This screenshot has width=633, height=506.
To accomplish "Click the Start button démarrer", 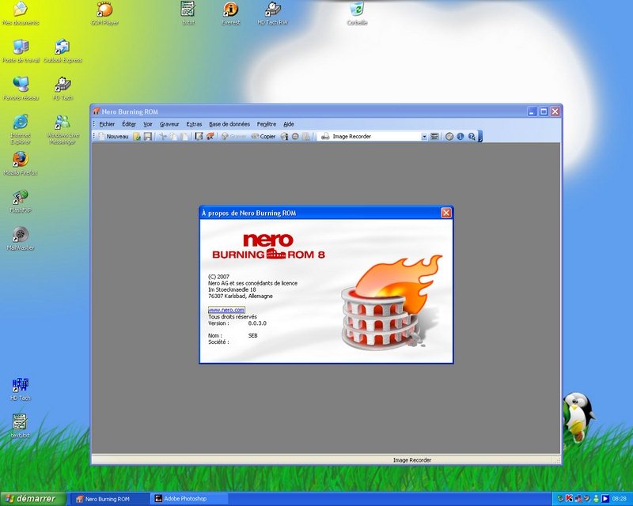I will [x=32, y=499].
